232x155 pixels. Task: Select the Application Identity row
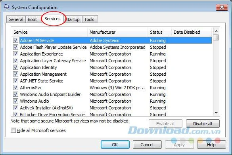[113, 67]
